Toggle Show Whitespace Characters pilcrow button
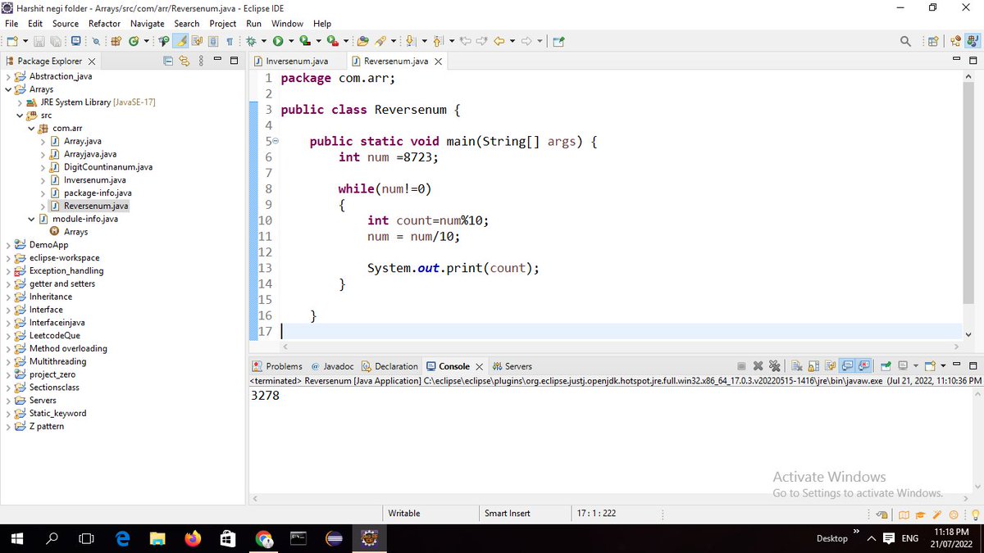 tap(230, 41)
